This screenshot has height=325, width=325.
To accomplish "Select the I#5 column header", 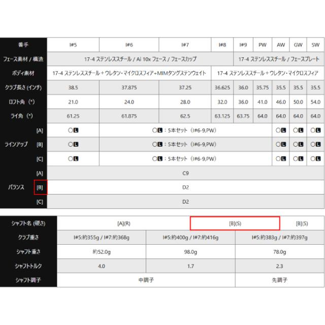I will coord(73,45).
